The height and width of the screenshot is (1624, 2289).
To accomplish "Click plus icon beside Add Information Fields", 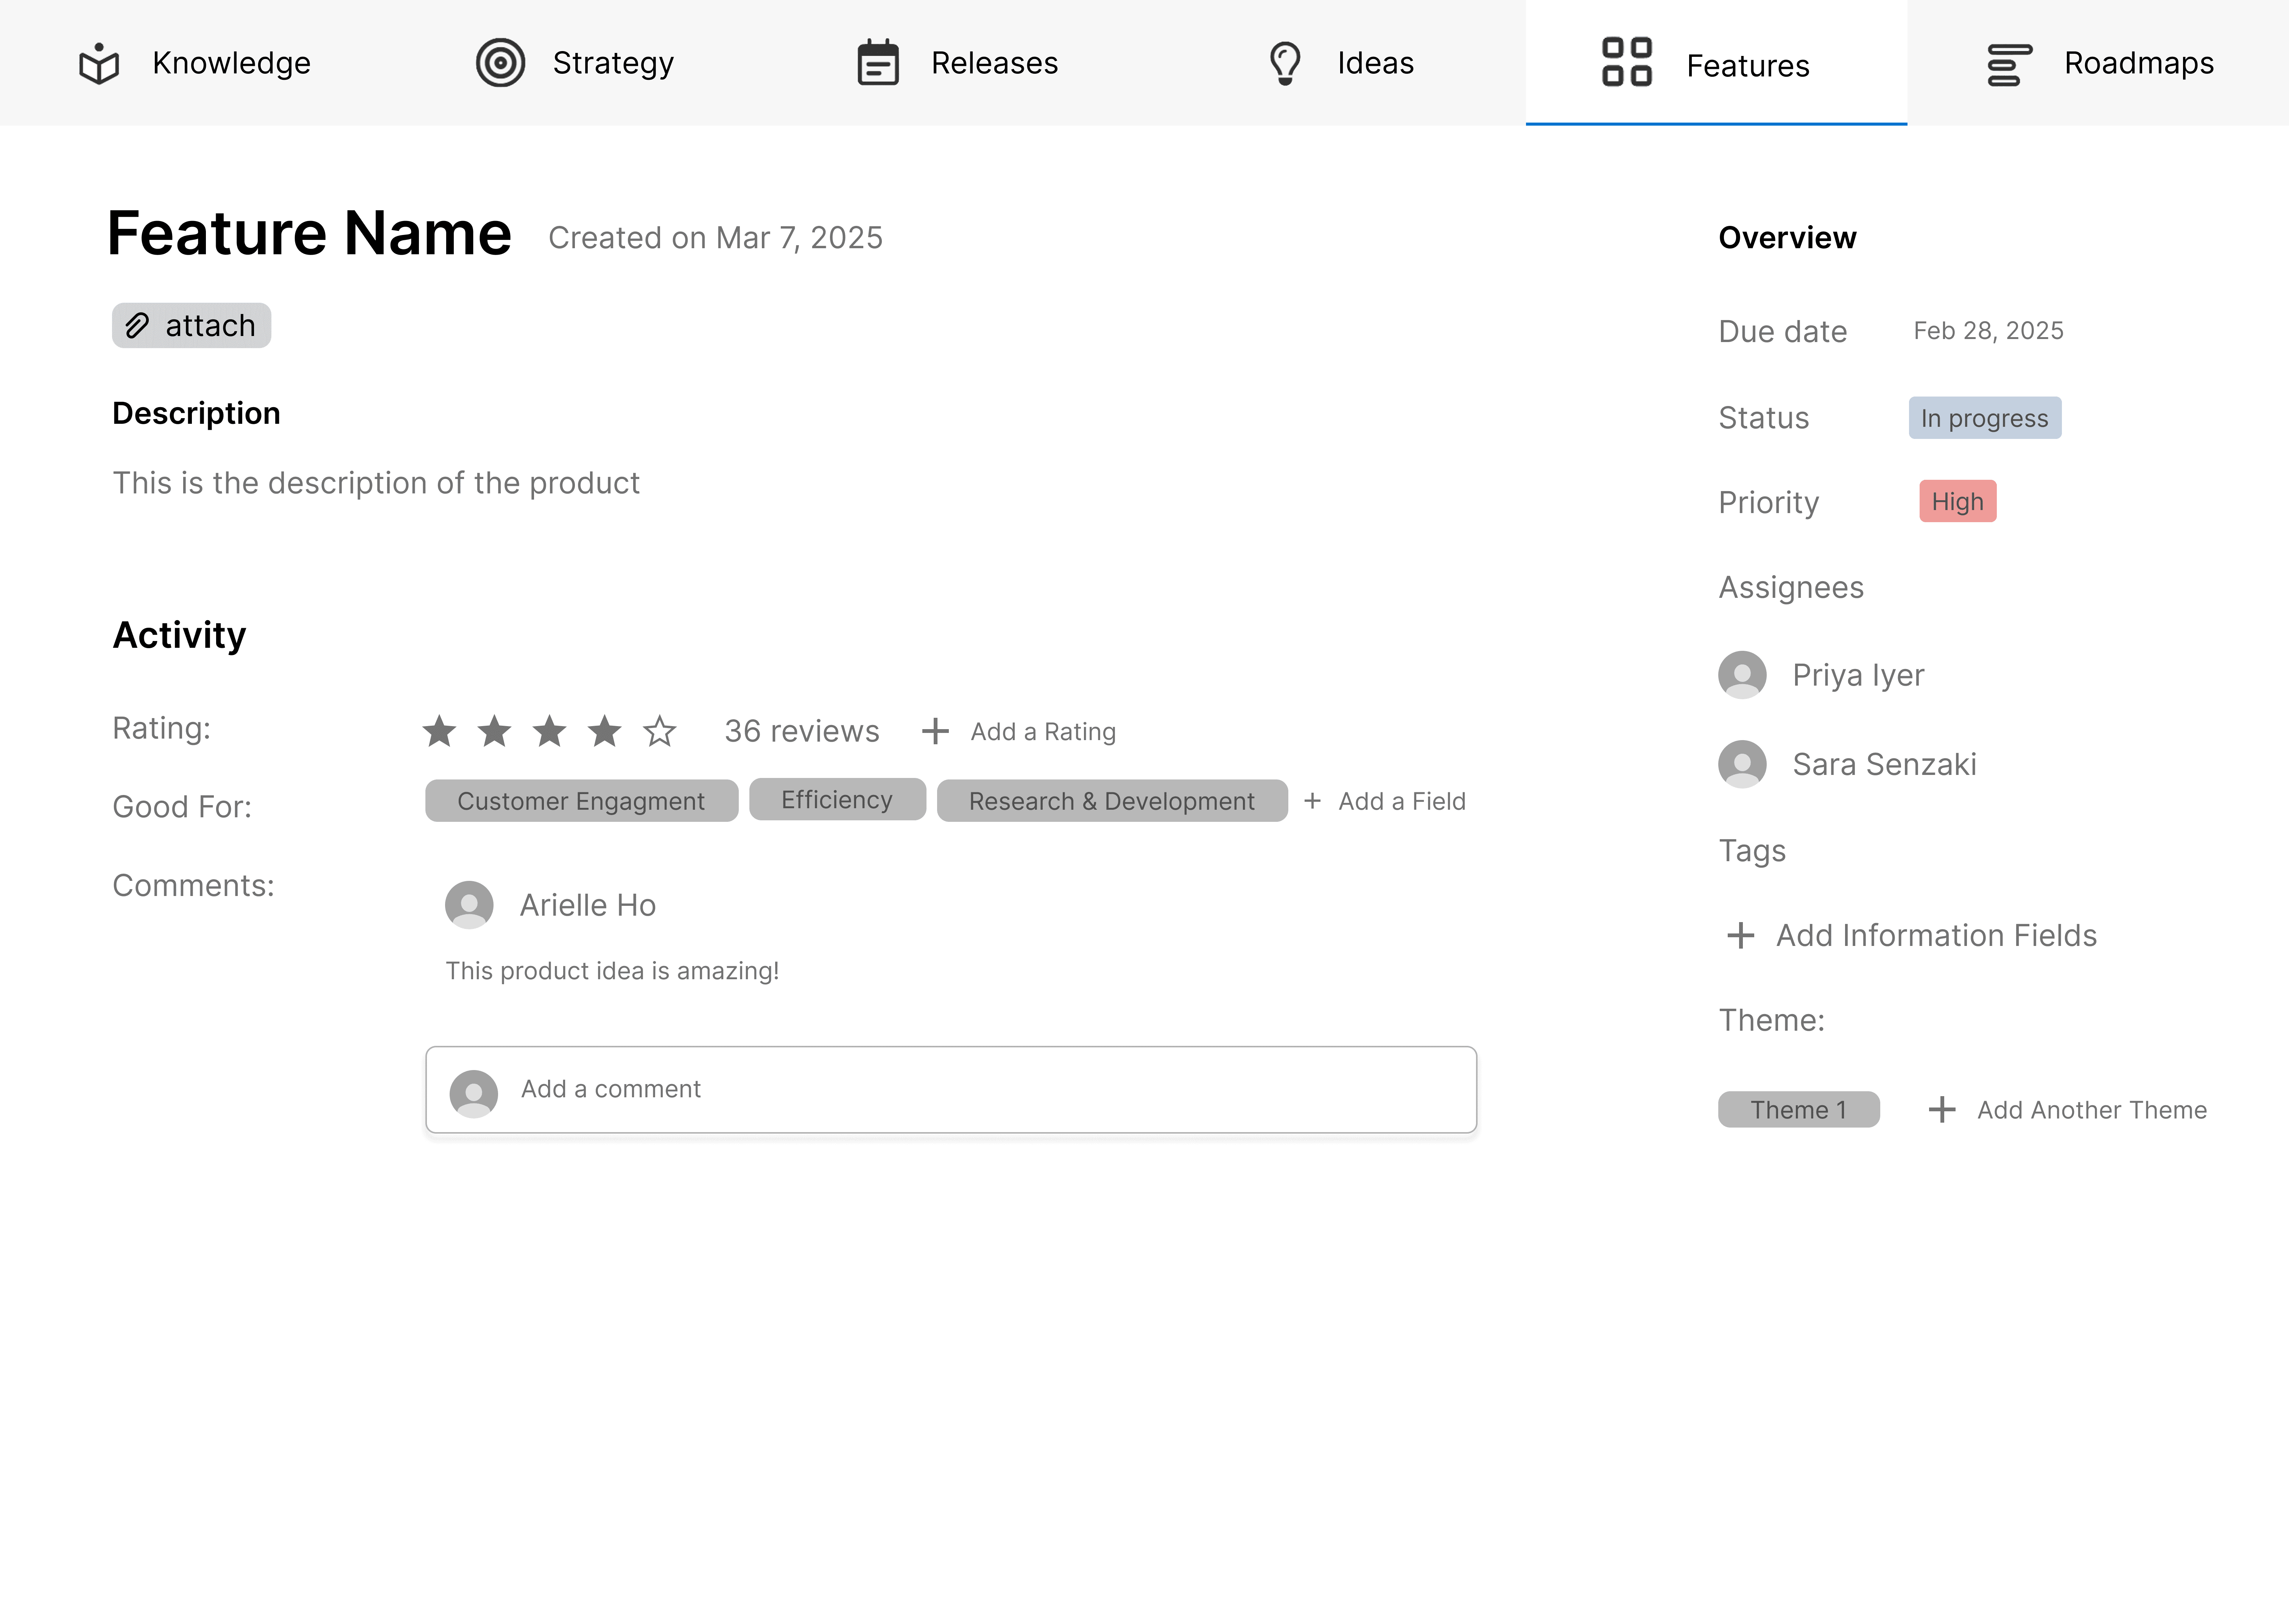I will (1740, 936).
